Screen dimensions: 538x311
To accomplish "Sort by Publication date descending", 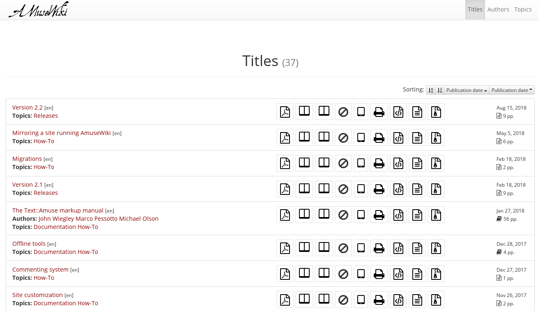I will [x=467, y=90].
